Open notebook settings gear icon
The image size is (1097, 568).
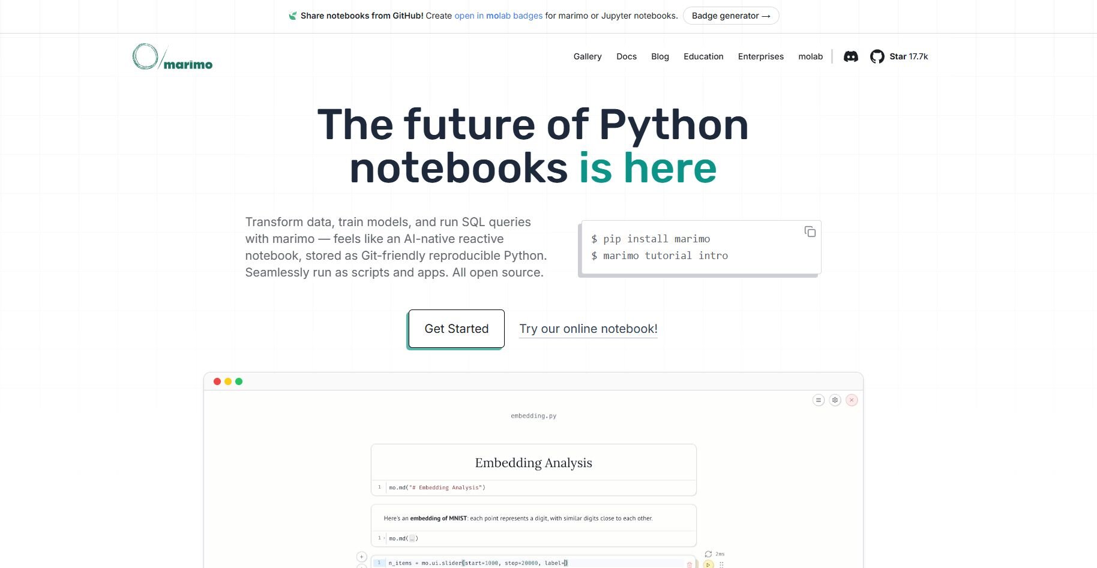835,400
